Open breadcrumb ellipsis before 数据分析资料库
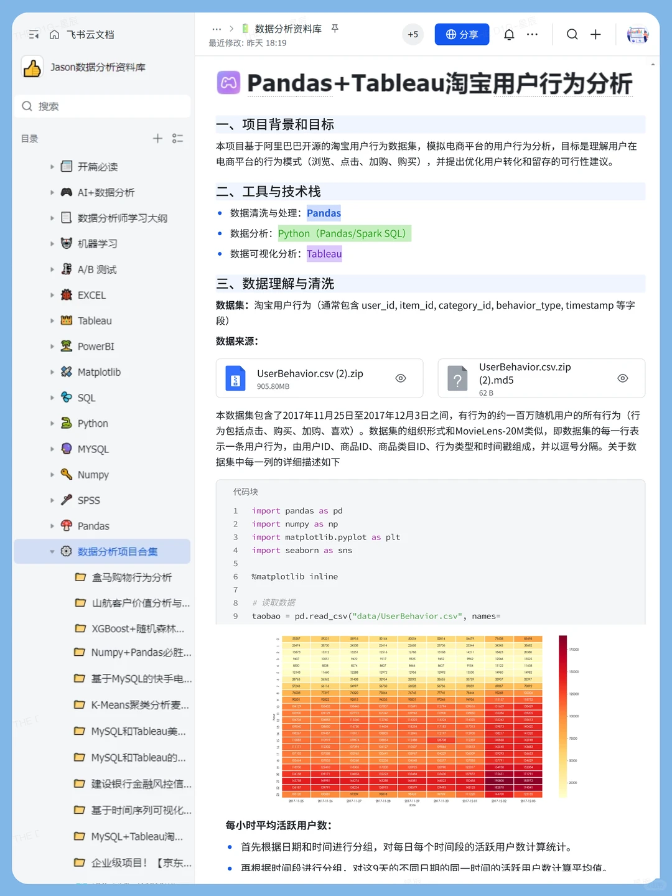672x896 pixels. click(217, 29)
